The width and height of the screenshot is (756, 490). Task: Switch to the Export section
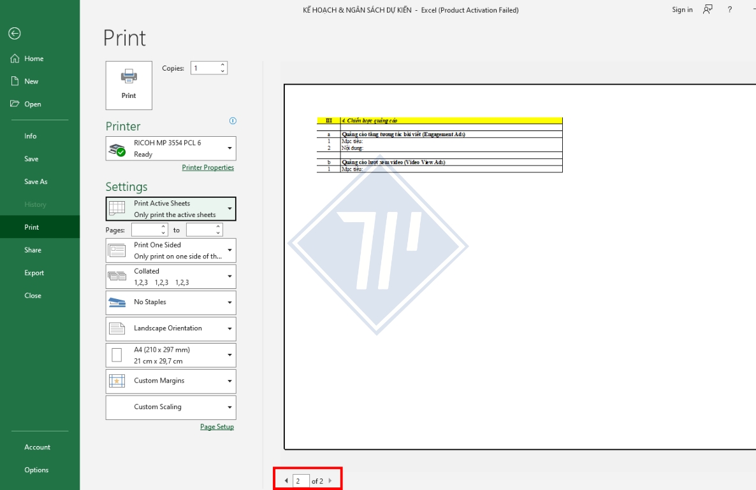(34, 272)
